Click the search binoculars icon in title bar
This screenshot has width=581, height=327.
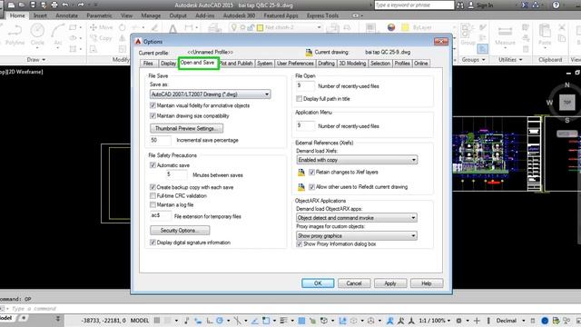tap(460, 5)
